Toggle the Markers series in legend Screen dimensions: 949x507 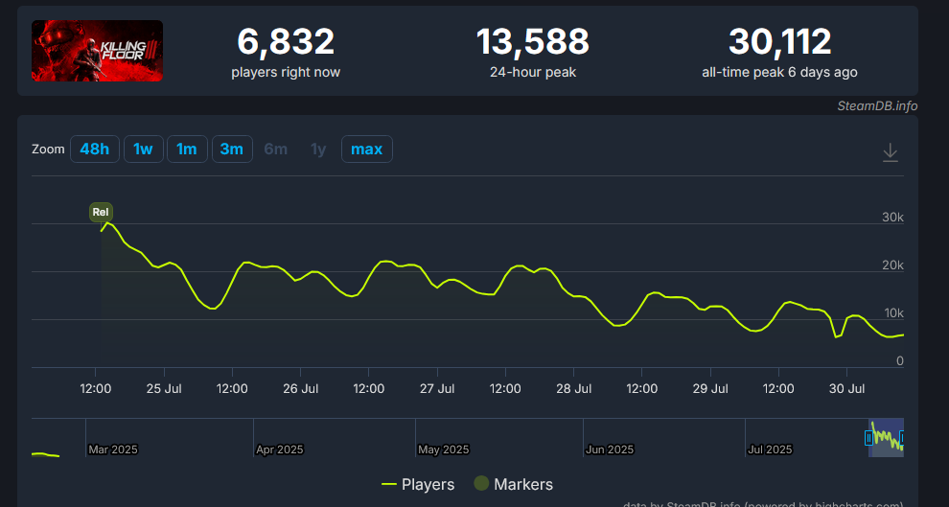click(513, 484)
